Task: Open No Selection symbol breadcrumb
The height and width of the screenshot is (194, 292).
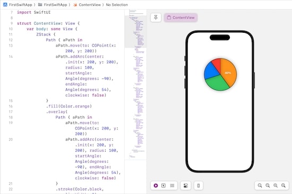Action: click(x=117, y=5)
